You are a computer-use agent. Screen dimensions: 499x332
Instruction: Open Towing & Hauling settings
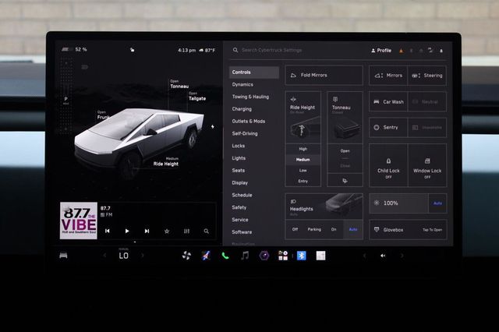click(x=250, y=97)
